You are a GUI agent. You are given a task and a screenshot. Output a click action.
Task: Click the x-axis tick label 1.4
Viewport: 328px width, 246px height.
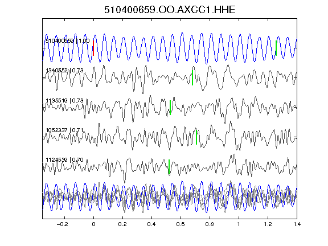(297, 224)
